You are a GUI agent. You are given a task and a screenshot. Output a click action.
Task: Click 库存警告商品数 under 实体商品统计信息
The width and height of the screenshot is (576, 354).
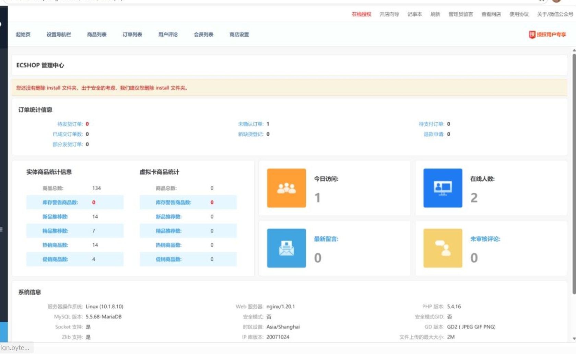60,202
